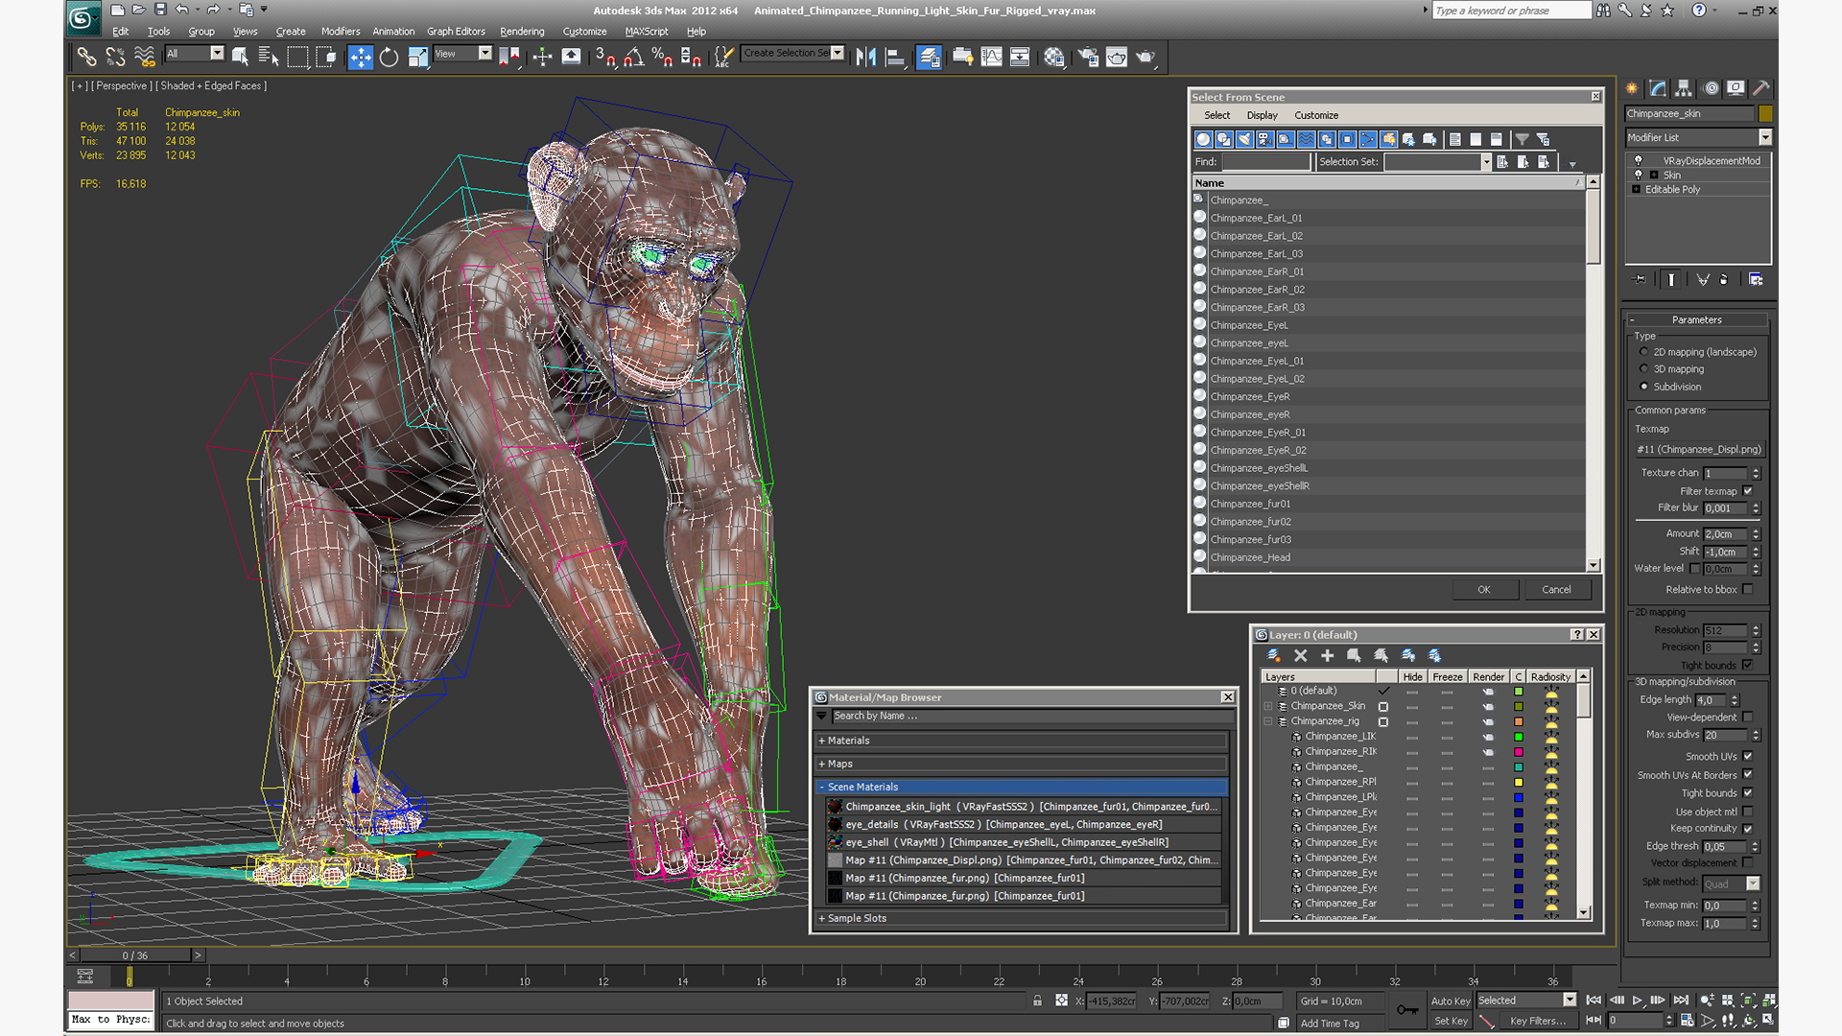Open the Rendering menu
This screenshot has height=1036, width=1842.
click(522, 32)
